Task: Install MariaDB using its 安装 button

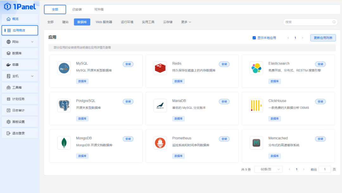Action: point(224,102)
